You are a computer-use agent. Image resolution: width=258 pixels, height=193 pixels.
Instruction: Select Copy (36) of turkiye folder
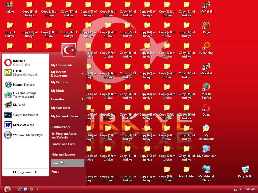point(88,9)
